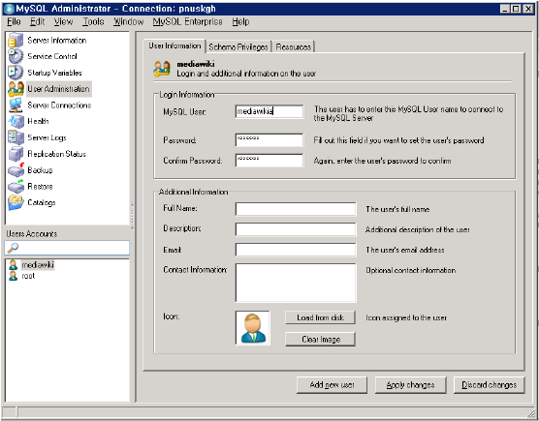
Task: Open the View menu
Action: pos(63,21)
